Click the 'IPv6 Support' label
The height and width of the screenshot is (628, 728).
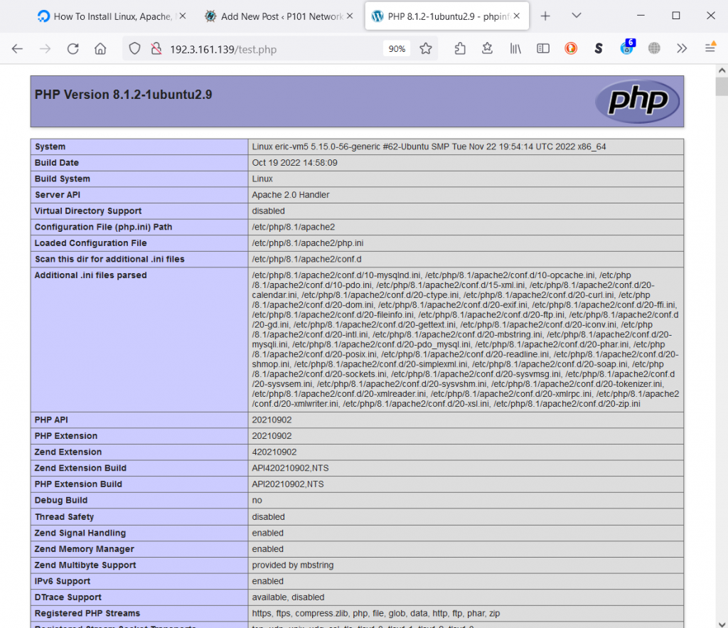(63, 582)
